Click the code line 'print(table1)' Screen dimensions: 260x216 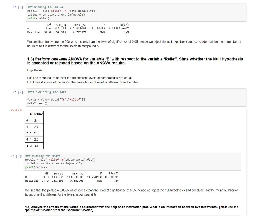(38, 18)
